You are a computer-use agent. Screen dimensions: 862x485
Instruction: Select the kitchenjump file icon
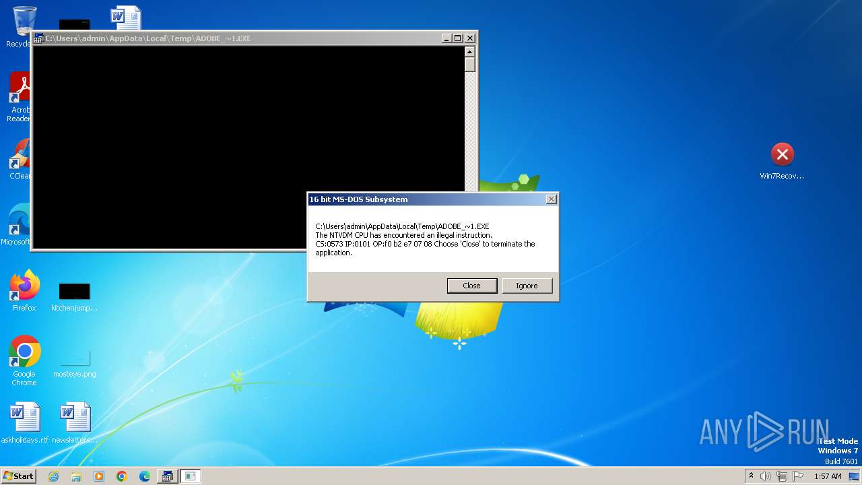click(74, 296)
